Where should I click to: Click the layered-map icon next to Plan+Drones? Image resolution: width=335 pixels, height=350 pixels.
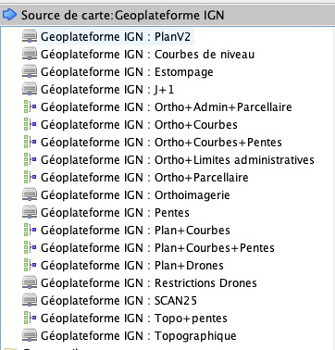tap(31, 266)
